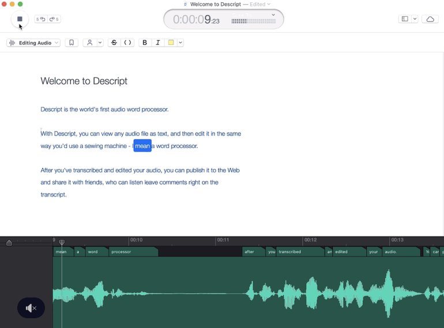The width and height of the screenshot is (444, 328).
Task: Toggle italic formatting
Action: (158, 43)
